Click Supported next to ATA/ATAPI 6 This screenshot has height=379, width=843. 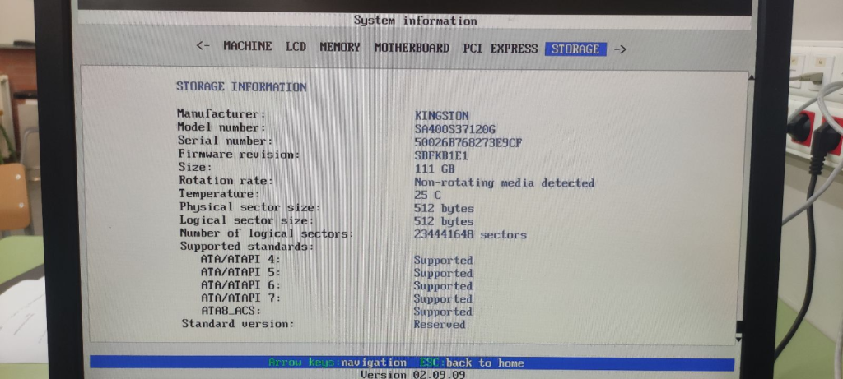tap(443, 285)
